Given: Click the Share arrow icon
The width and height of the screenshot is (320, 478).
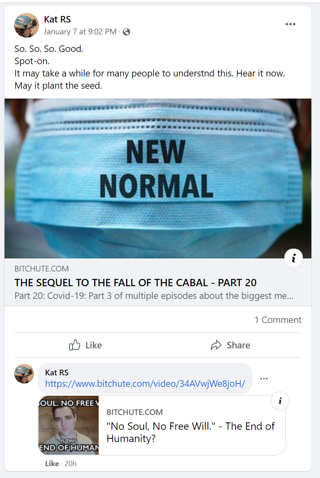Looking at the screenshot, I should pyautogui.click(x=216, y=345).
